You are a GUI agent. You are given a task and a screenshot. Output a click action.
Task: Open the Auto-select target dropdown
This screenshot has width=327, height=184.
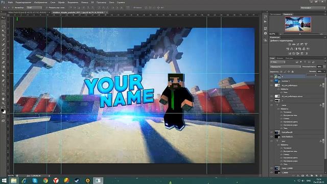[x=34, y=8]
